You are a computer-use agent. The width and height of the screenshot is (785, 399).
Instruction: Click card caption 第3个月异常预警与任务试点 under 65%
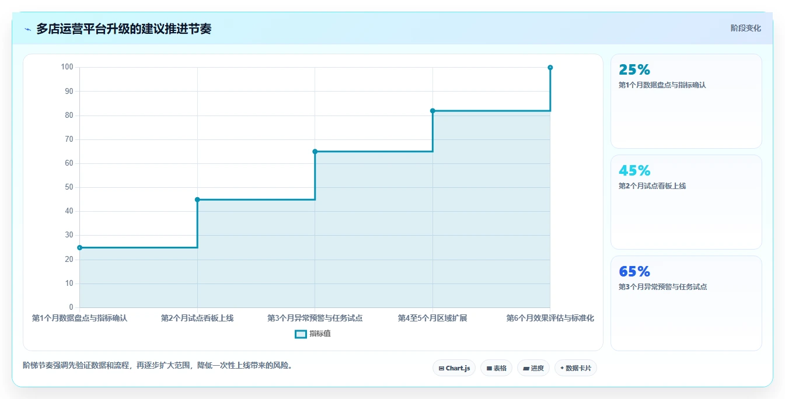tap(663, 287)
